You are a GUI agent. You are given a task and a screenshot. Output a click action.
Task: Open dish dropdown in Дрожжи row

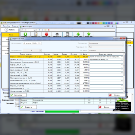point(122,59)
